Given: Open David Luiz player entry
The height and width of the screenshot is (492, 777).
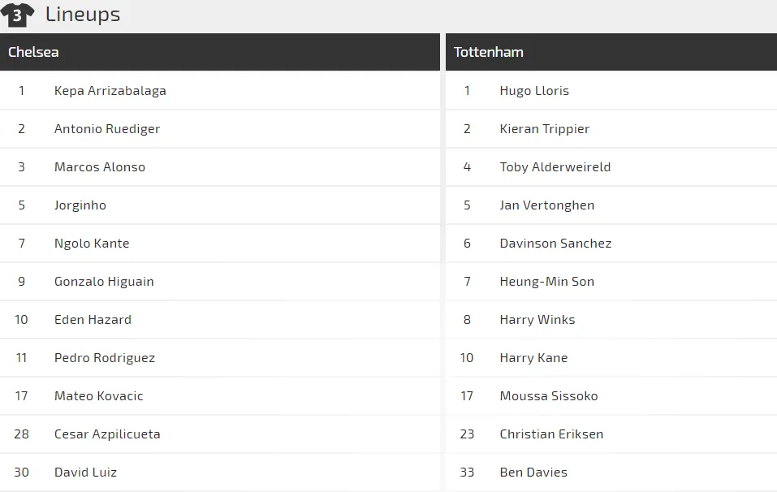Looking at the screenshot, I should coord(85,472).
